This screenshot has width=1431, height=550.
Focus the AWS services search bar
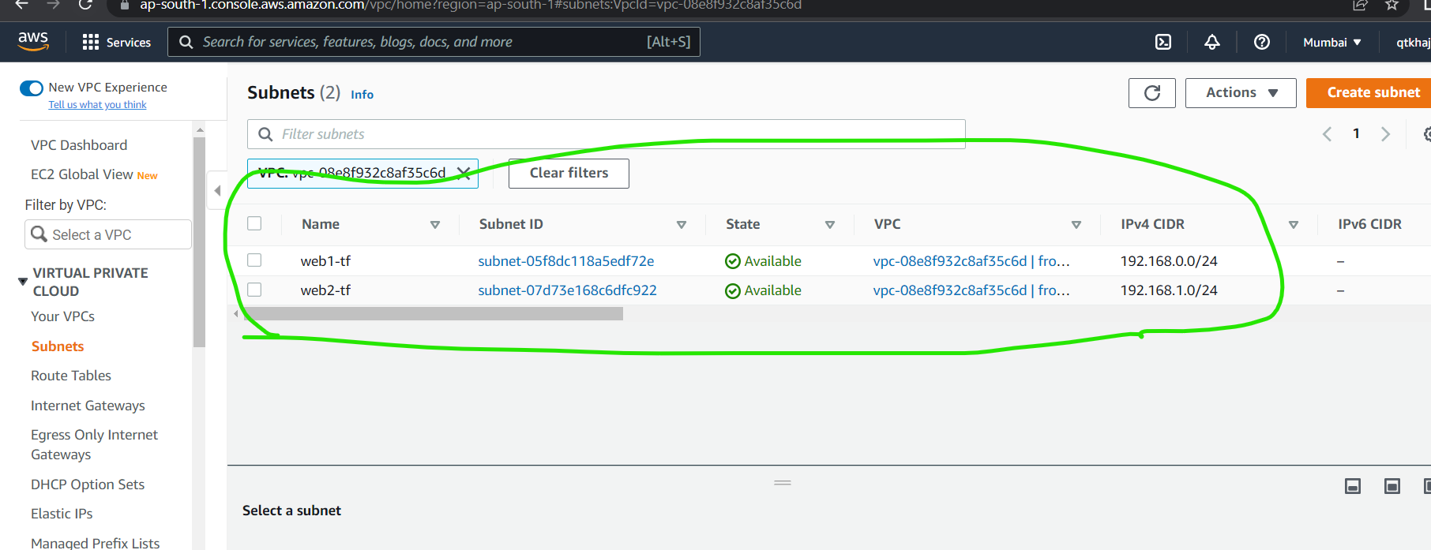pyautogui.click(x=434, y=42)
